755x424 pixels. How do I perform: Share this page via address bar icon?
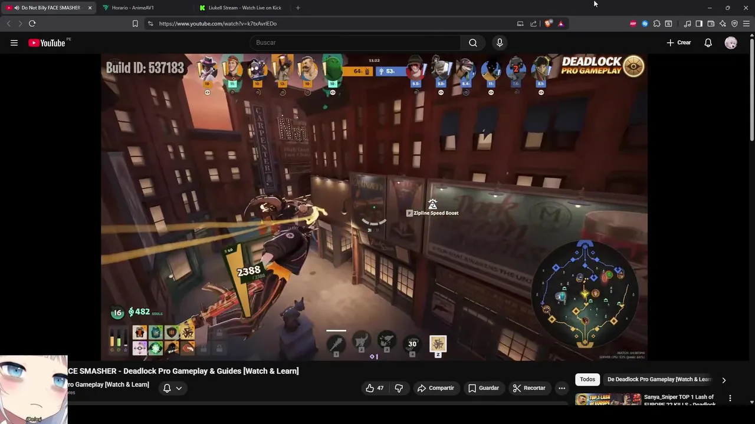534,24
